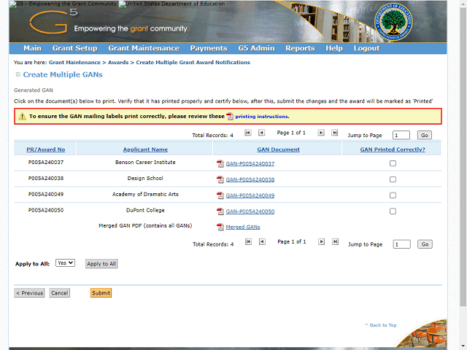This screenshot has height=350, width=467.
Task: Open the Reports menu
Action: [300, 49]
